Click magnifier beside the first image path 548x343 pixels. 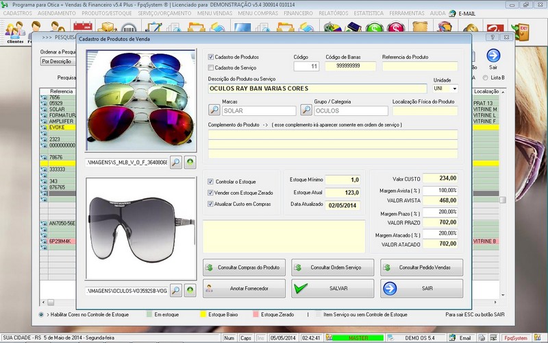pyautogui.click(x=176, y=162)
